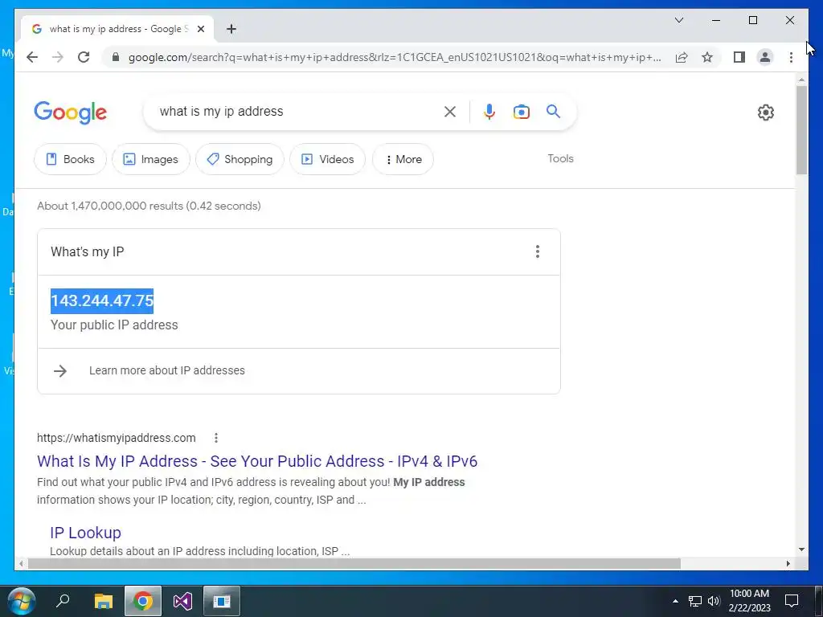
Task: Bookmark this page with the star icon
Action: point(707,57)
